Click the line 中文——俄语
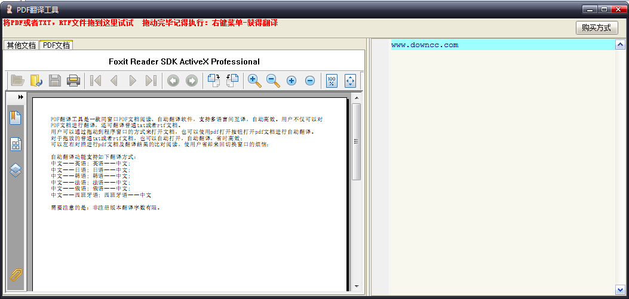The height and width of the screenshot is (299, 629). pyautogui.click(x=91, y=189)
